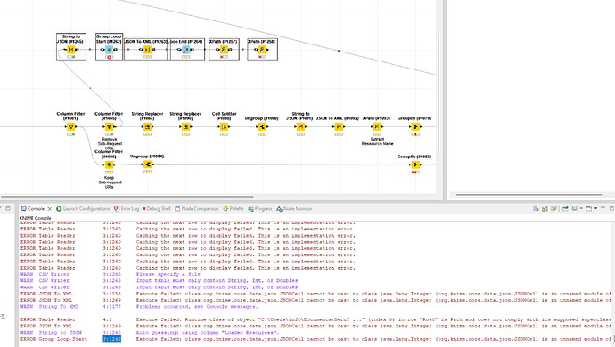Maximize the left side panel
The height and width of the screenshot is (347, 615).
click(x=8, y=209)
